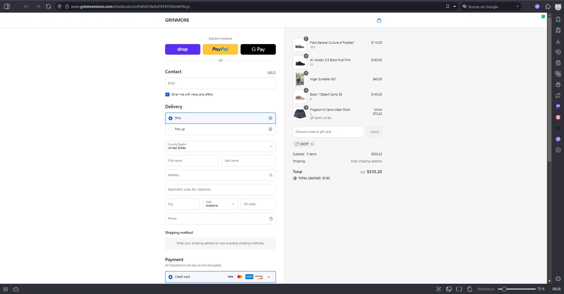Viewport: 564px width, 294px height.
Task: Adjust the page zoom slider
Action: coord(517,289)
